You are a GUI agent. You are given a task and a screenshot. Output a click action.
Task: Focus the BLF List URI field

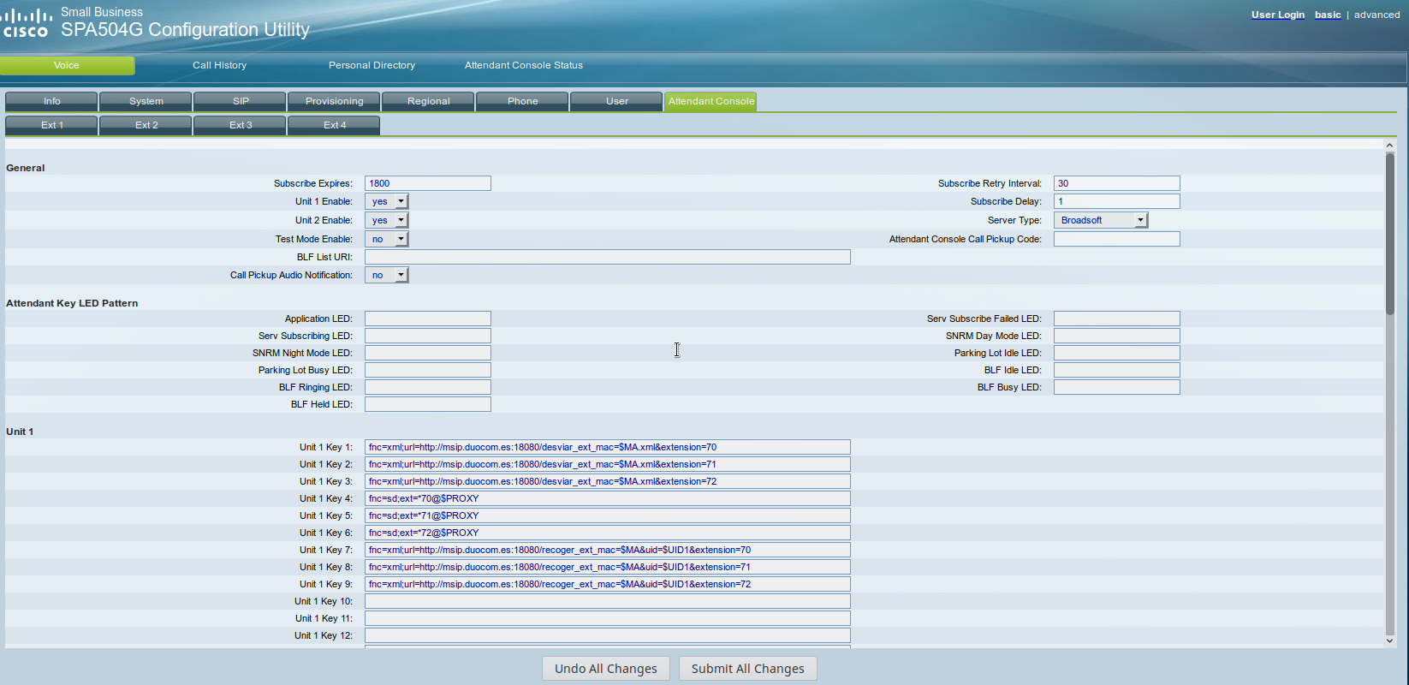[607, 257]
